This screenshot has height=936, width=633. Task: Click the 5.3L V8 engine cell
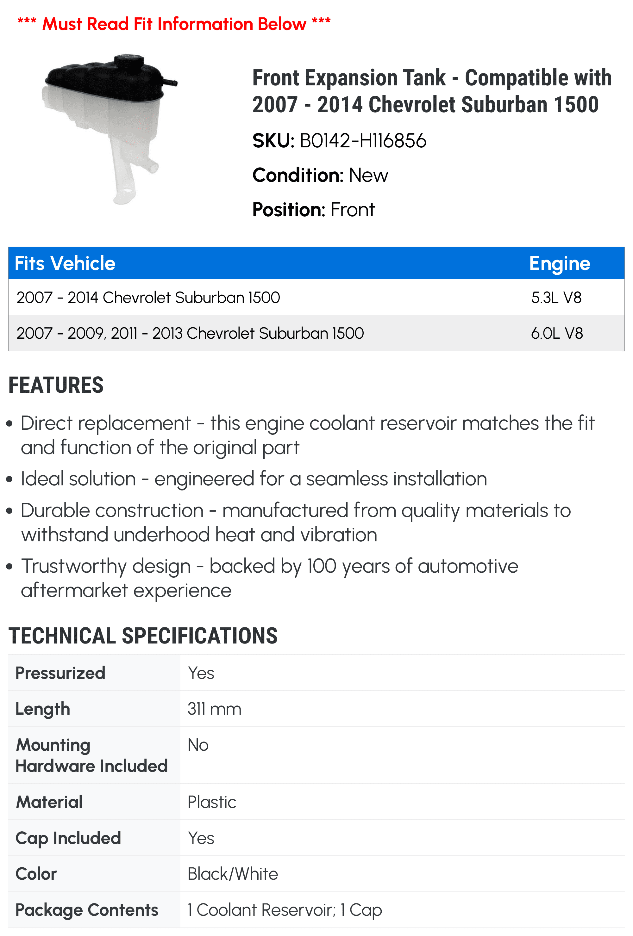[x=556, y=298]
